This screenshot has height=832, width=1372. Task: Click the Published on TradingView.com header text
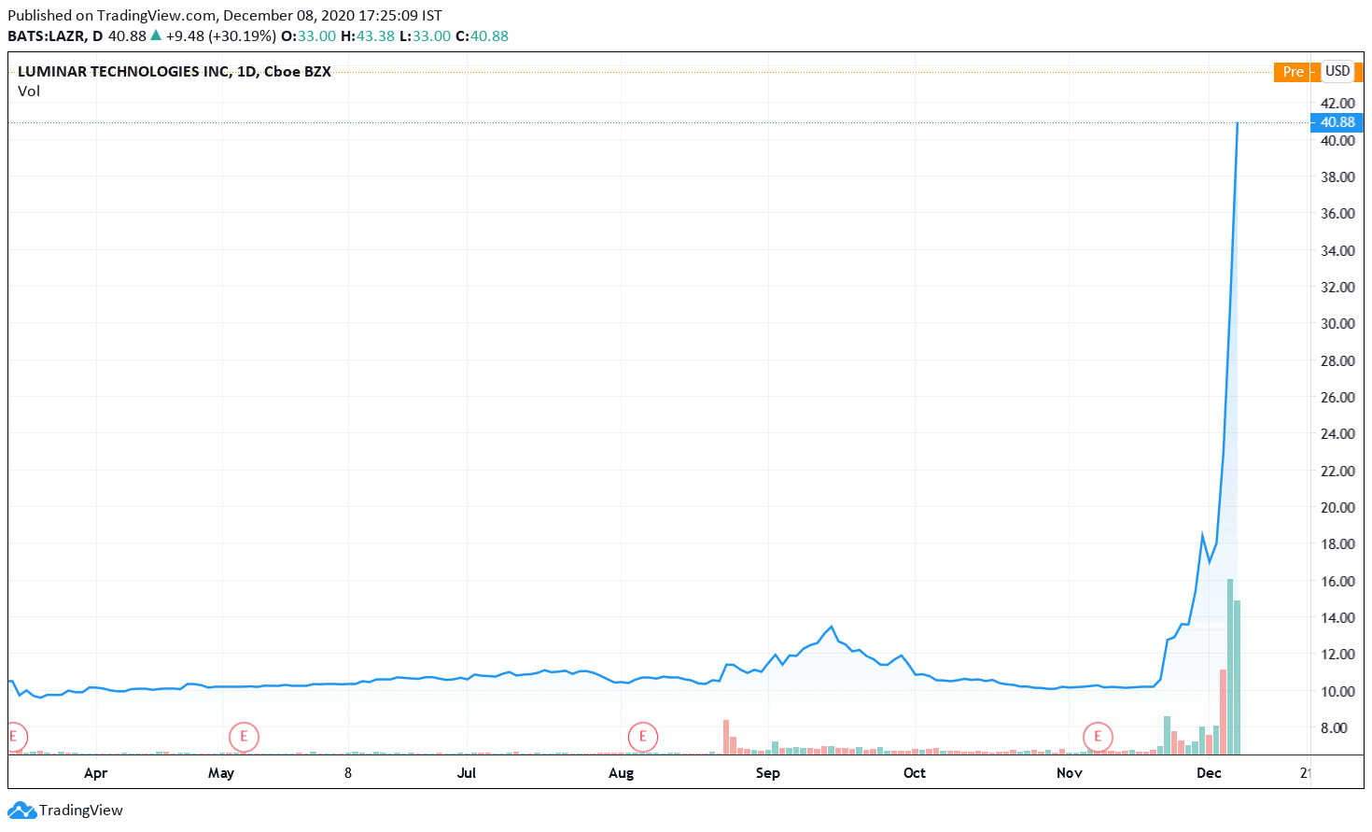pos(224,16)
